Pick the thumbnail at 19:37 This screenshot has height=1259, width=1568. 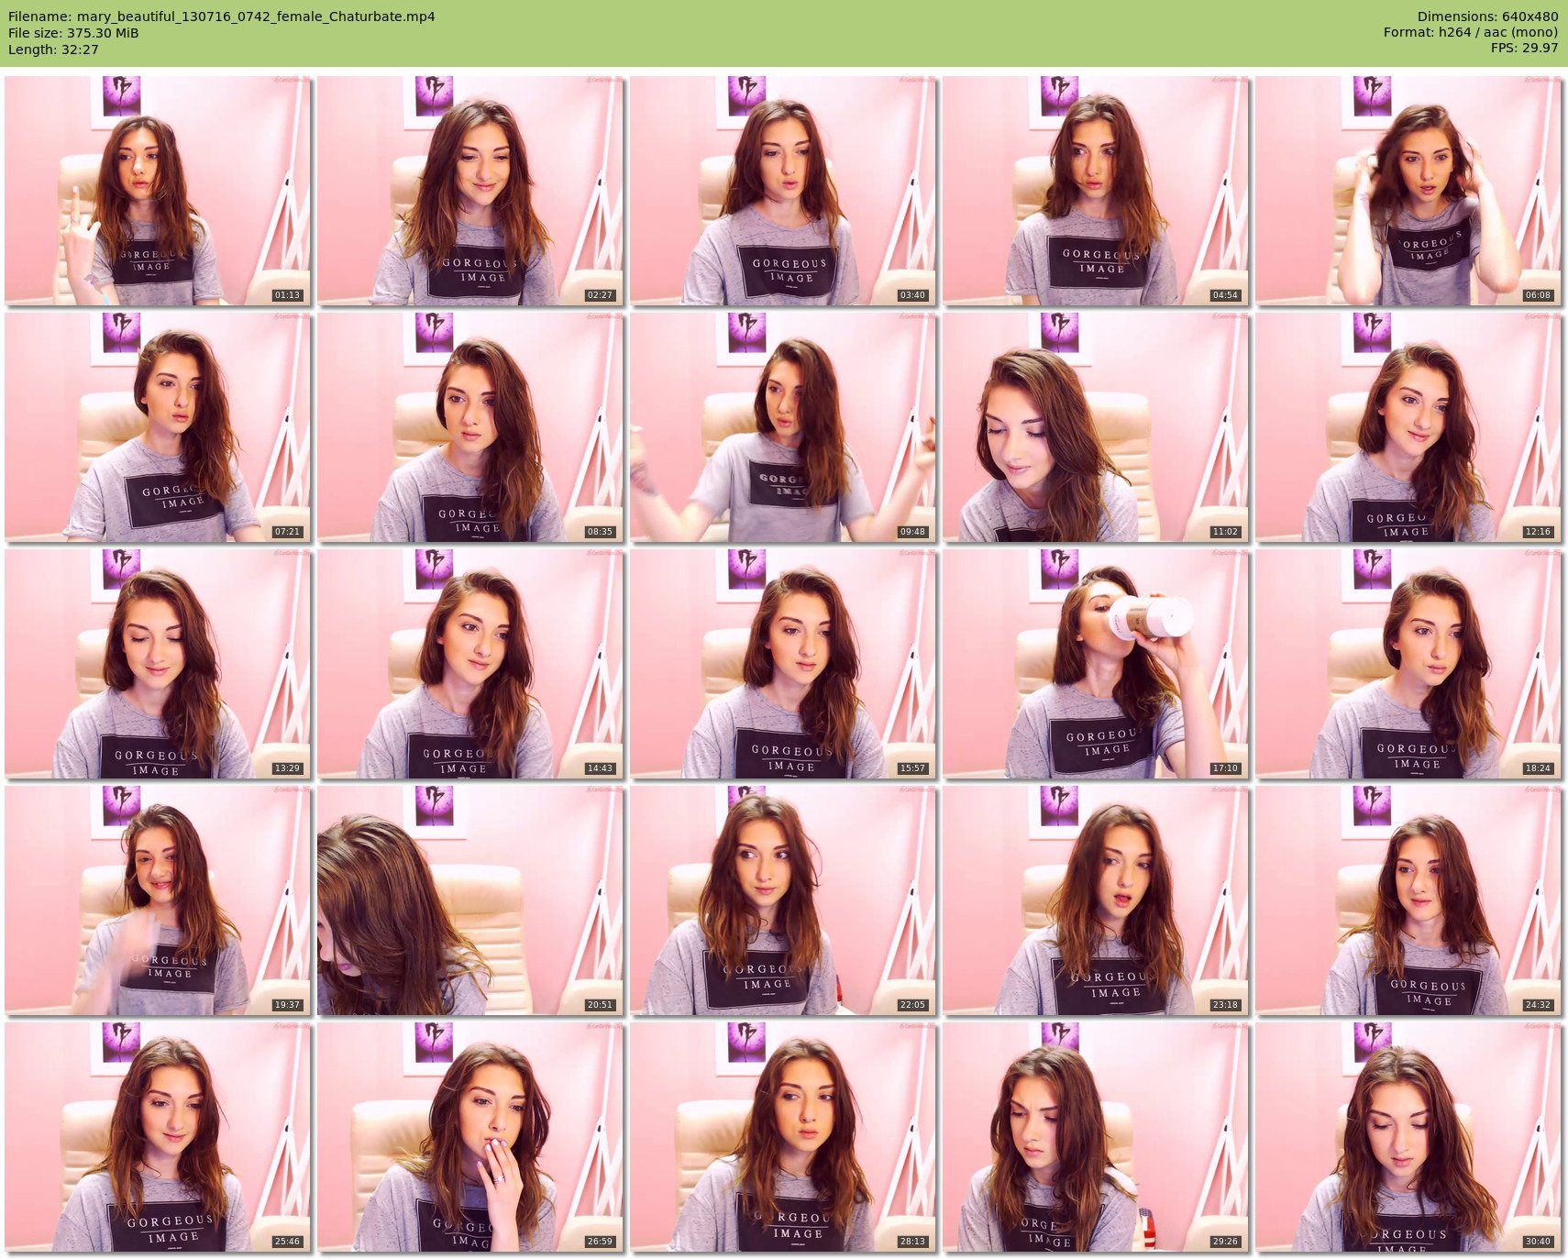[158, 900]
